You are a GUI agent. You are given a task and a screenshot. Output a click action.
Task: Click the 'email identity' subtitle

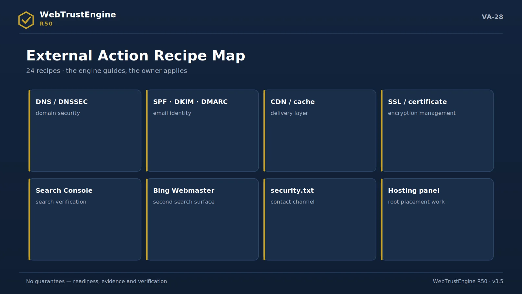(172, 113)
